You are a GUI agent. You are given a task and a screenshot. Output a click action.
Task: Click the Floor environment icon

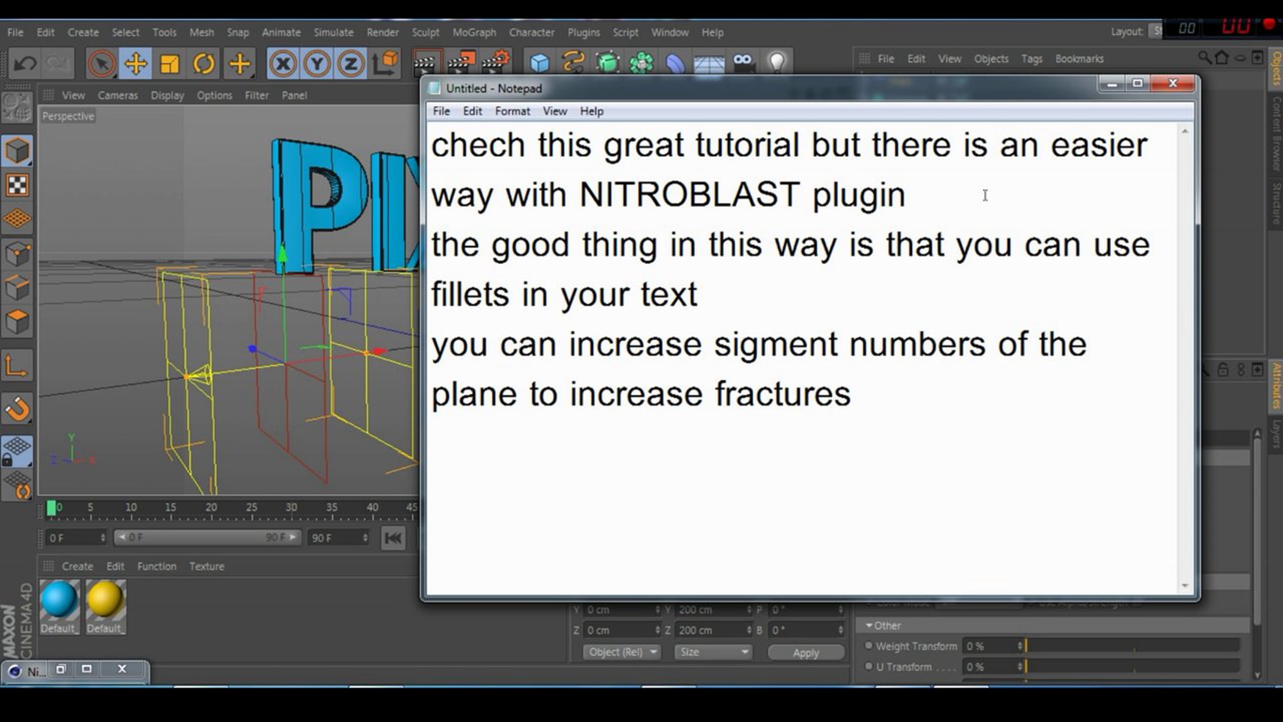coord(709,64)
